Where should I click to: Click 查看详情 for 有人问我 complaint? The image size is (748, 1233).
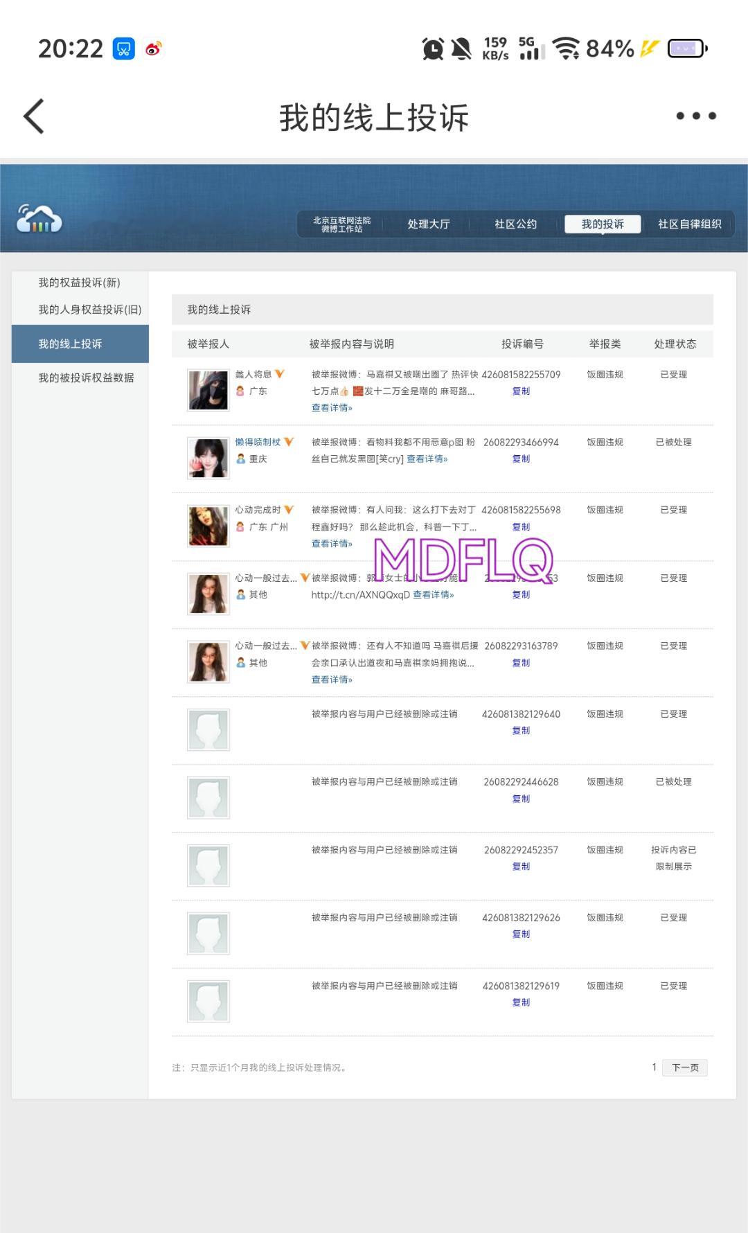(332, 544)
